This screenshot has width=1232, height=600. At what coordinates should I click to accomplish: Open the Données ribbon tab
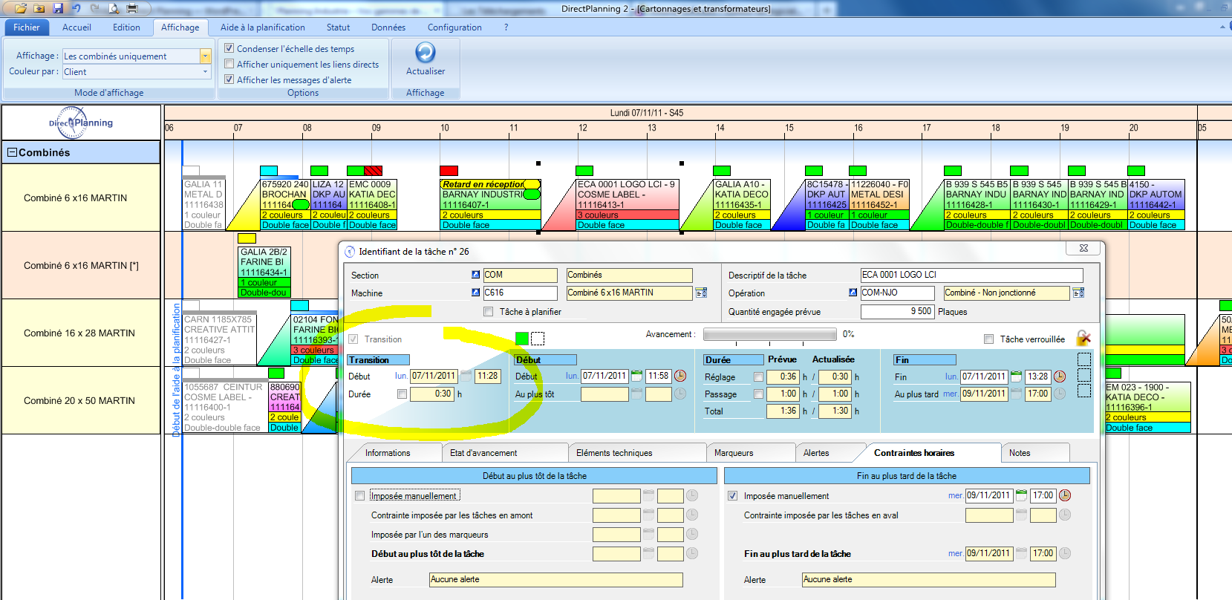point(388,27)
